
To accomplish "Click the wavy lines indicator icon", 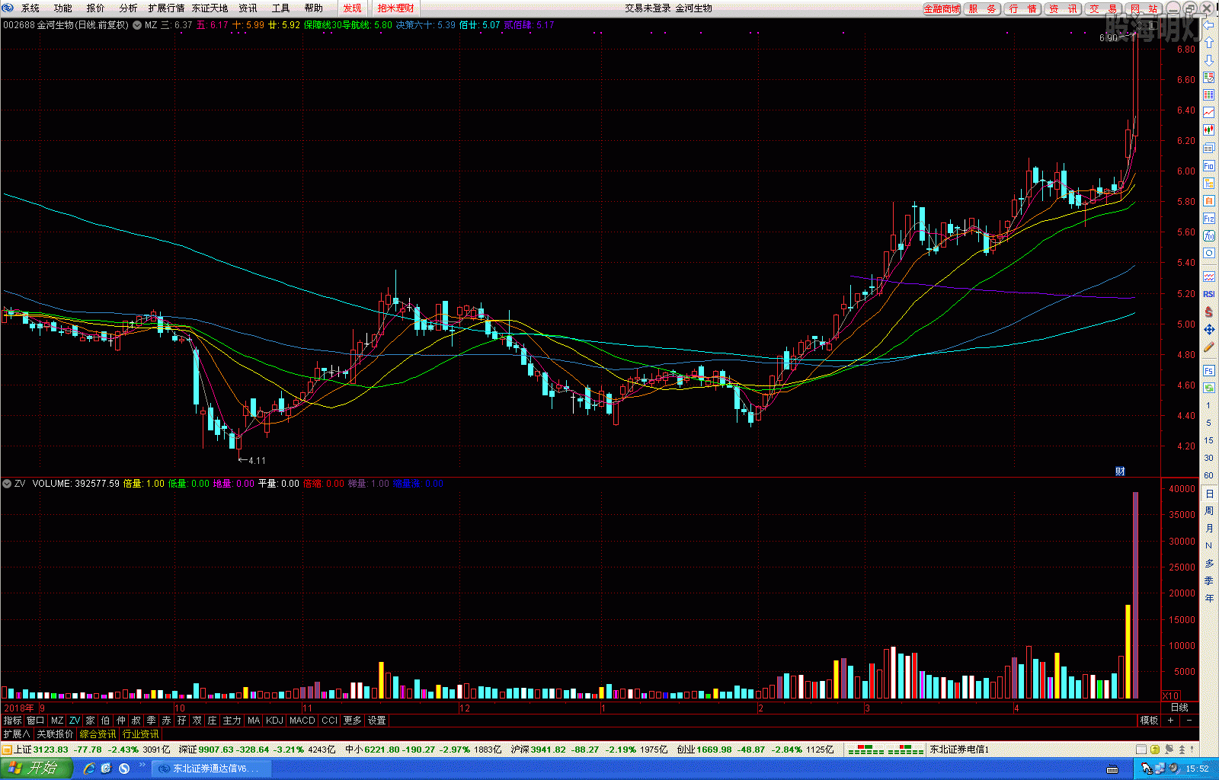I will coord(1208,277).
